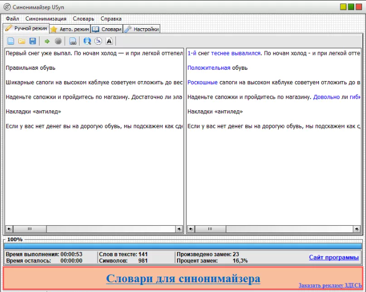
Task: Stop processing with the gray stop icon
Action: pyautogui.click(x=58, y=42)
